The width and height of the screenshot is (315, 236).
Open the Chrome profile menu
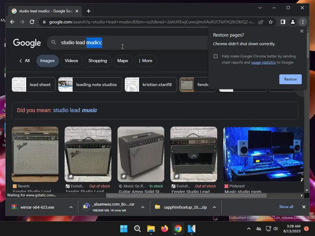(293, 22)
